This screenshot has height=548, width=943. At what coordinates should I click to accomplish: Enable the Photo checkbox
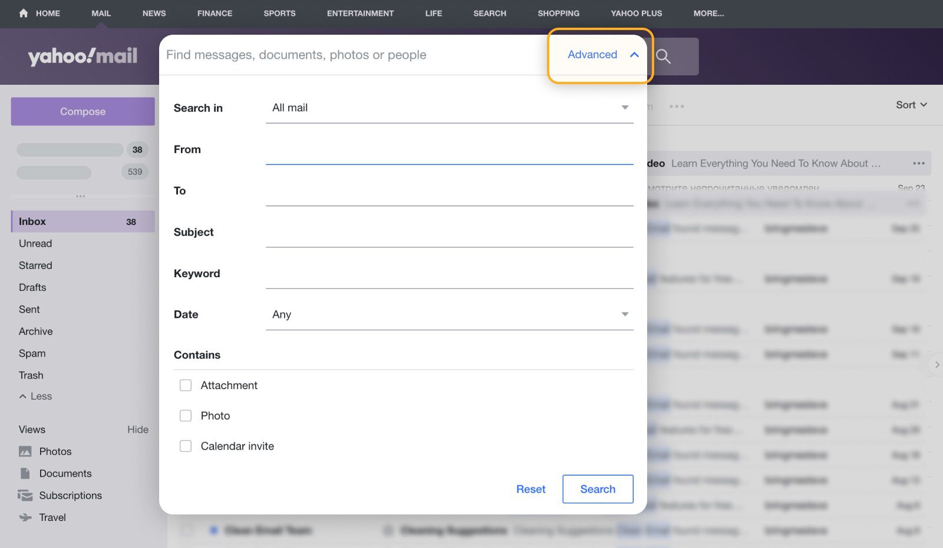(x=186, y=416)
